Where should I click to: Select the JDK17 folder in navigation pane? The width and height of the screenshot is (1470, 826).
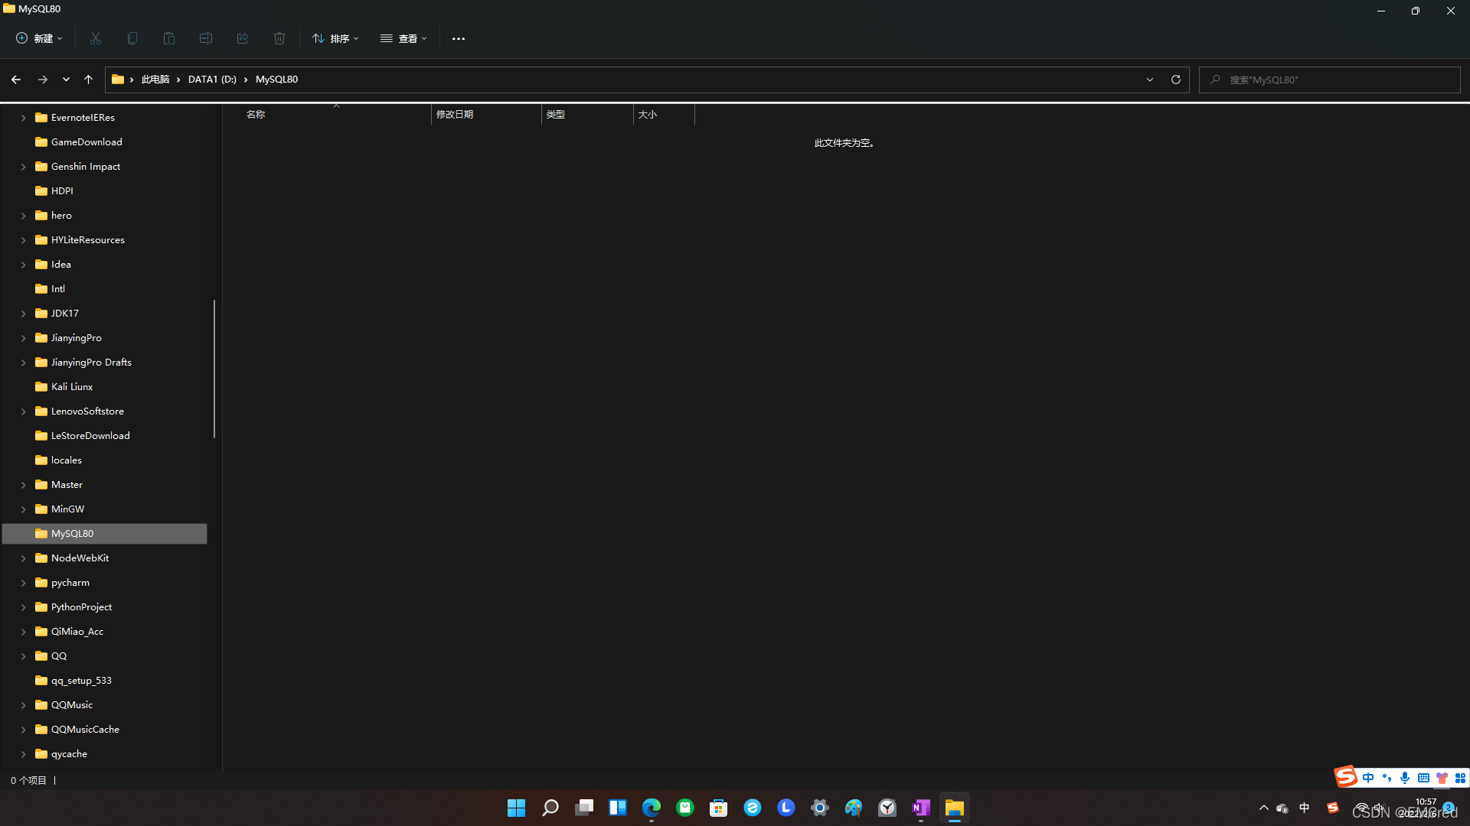point(65,314)
